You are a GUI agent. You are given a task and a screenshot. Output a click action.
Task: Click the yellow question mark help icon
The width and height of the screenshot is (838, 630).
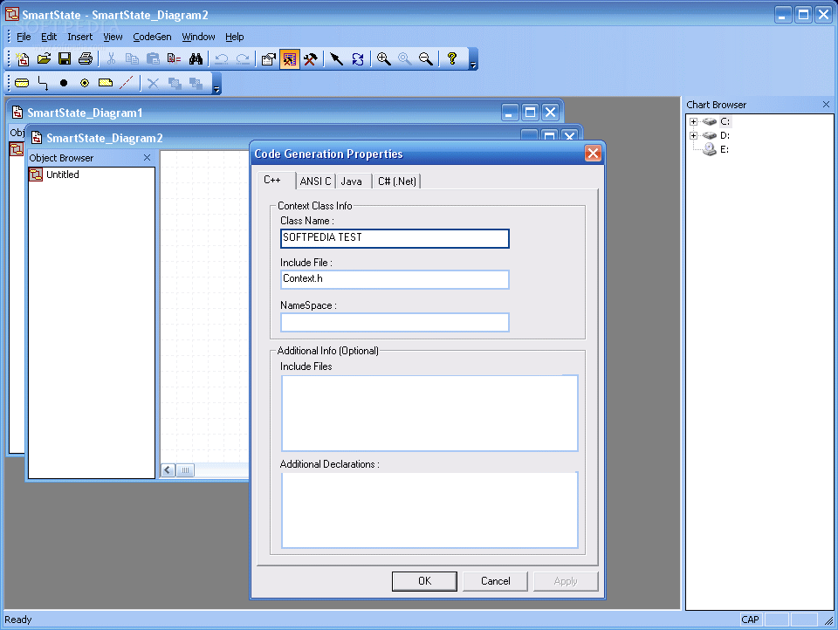tap(452, 58)
